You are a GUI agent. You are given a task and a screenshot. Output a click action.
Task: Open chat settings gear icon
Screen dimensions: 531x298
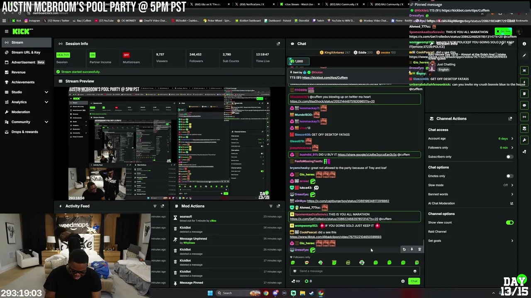pyautogui.click(x=403, y=281)
